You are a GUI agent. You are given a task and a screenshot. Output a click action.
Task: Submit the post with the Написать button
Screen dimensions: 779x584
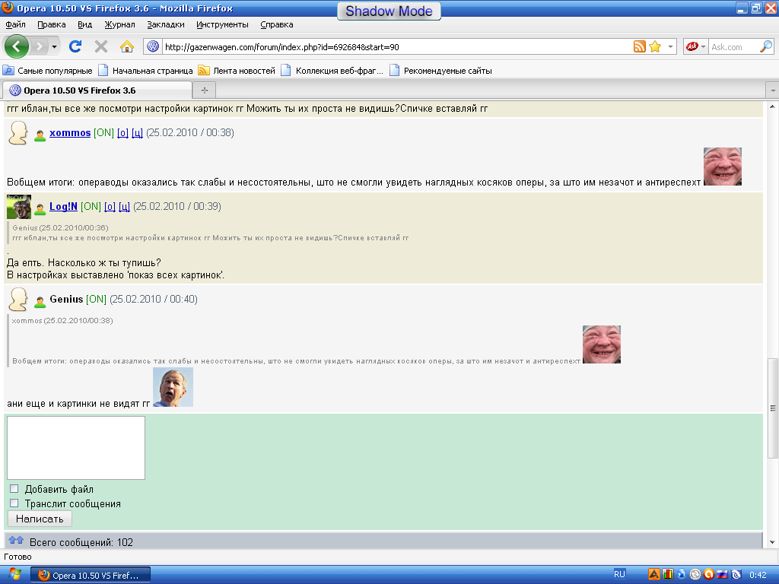click(40, 519)
